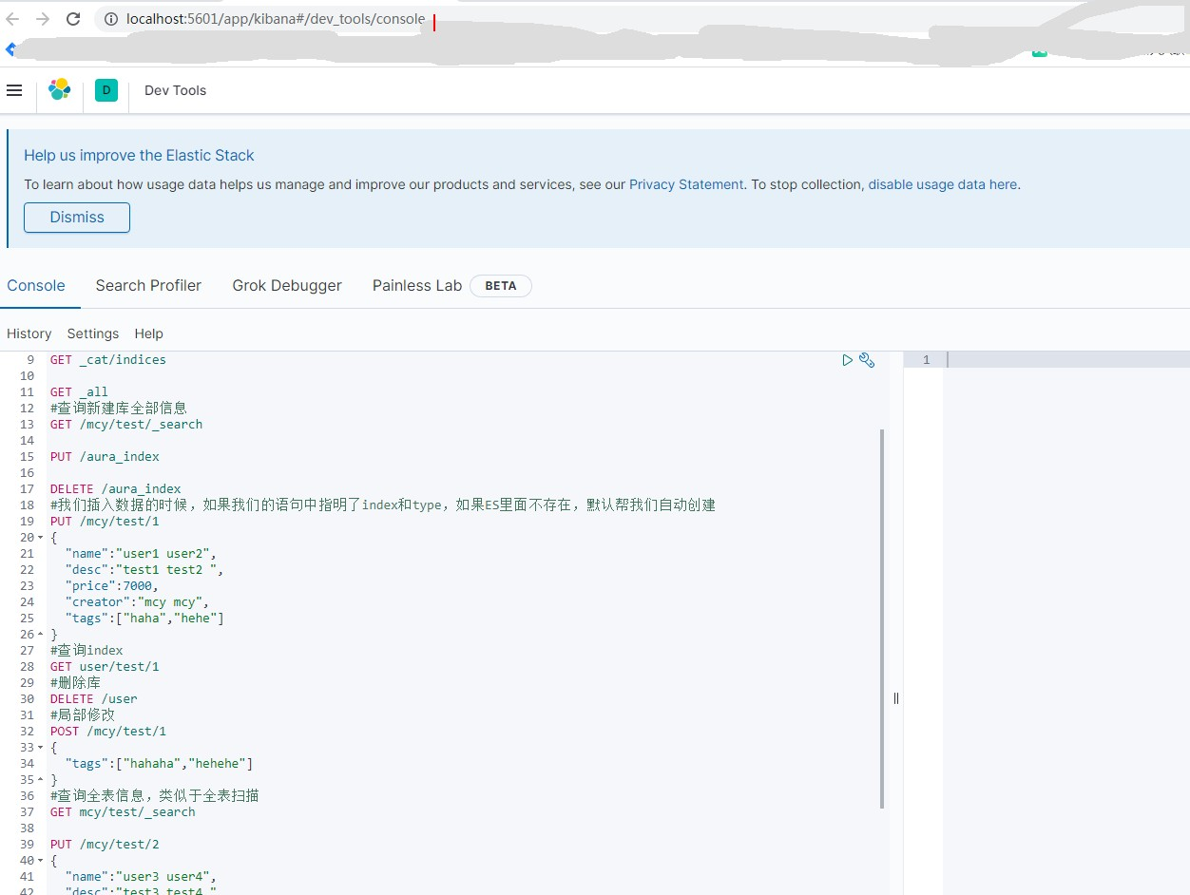The height and width of the screenshot is (895, 1190).
Task: Click the line GET /mcy/test/_search
Action: click(x=126, y=425)
